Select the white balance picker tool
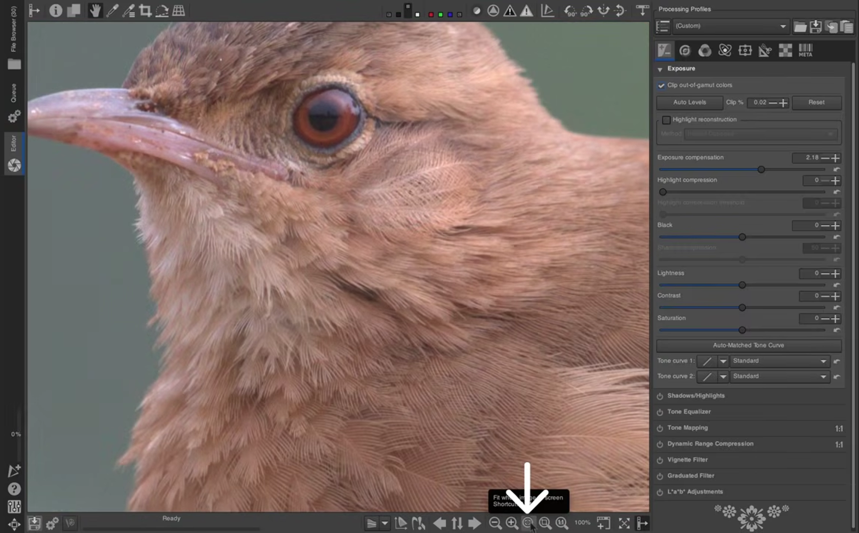Image resolution: width=859 pixels, height=533 pixels. pyautogui.click(x=112, y=10)
